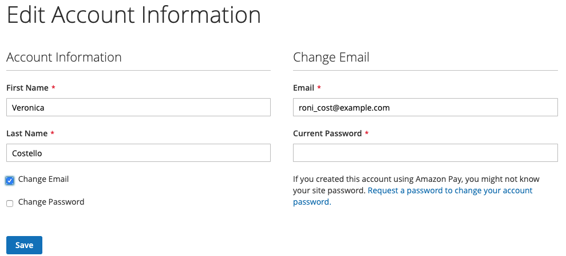Click the Current Password field label
The height and width of the screenshot is (256, 566).
[x=327, y=133]
